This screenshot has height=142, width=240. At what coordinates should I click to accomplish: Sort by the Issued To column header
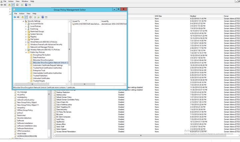pyautogui.click(x=79, y=21)
